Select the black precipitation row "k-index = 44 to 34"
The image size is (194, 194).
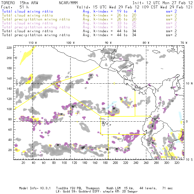click(115, 35)
